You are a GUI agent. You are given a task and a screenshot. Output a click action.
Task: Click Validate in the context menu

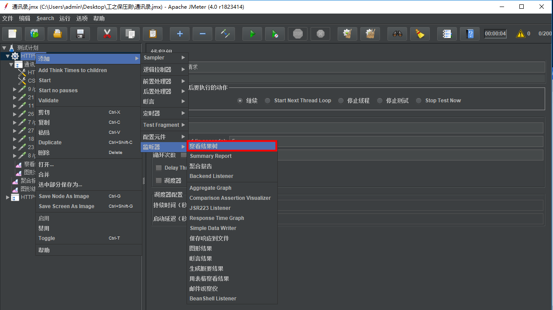point(89,101)
